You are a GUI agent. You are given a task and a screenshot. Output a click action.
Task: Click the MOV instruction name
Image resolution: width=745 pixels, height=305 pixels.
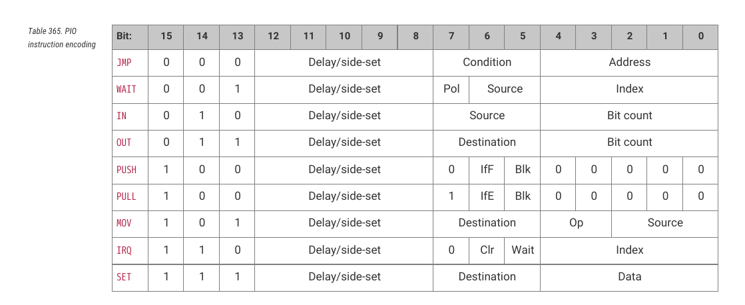click(x=124, y=223)
